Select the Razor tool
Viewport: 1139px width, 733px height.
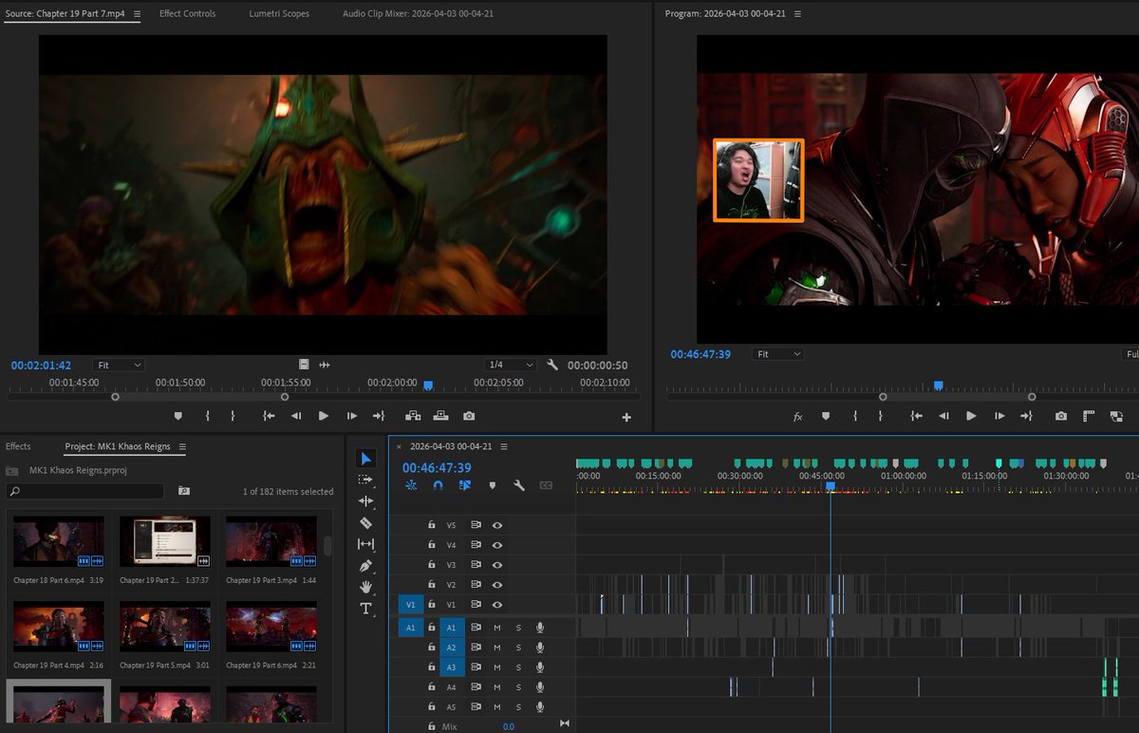point(365,523)
